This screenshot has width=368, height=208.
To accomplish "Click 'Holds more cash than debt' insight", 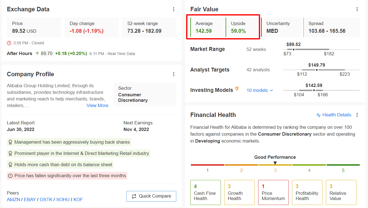I will coord(63,165).
